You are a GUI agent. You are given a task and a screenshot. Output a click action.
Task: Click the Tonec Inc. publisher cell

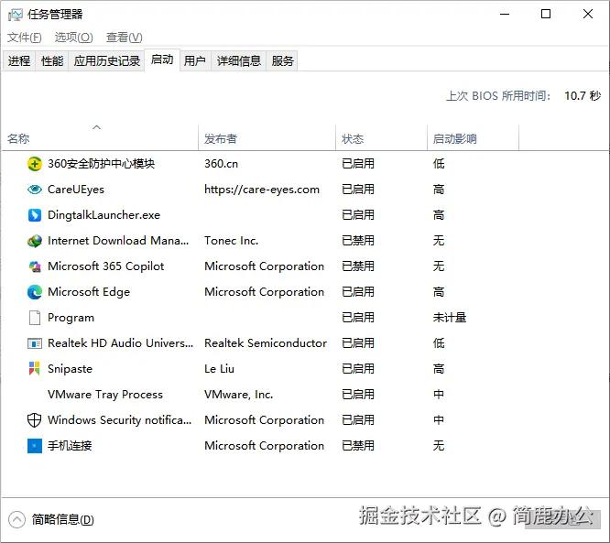[232, 241]
